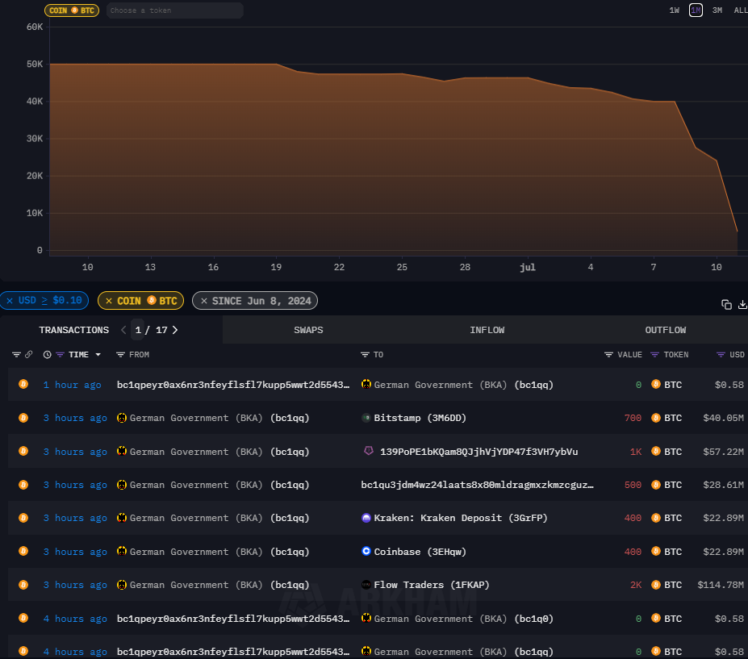Select the 3M chart time range
Viewport: 748px width, 659px height.
click(717, 10)
